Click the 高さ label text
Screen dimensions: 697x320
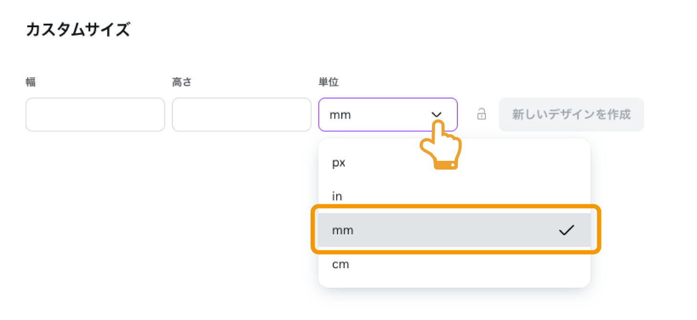click(182, 82)
